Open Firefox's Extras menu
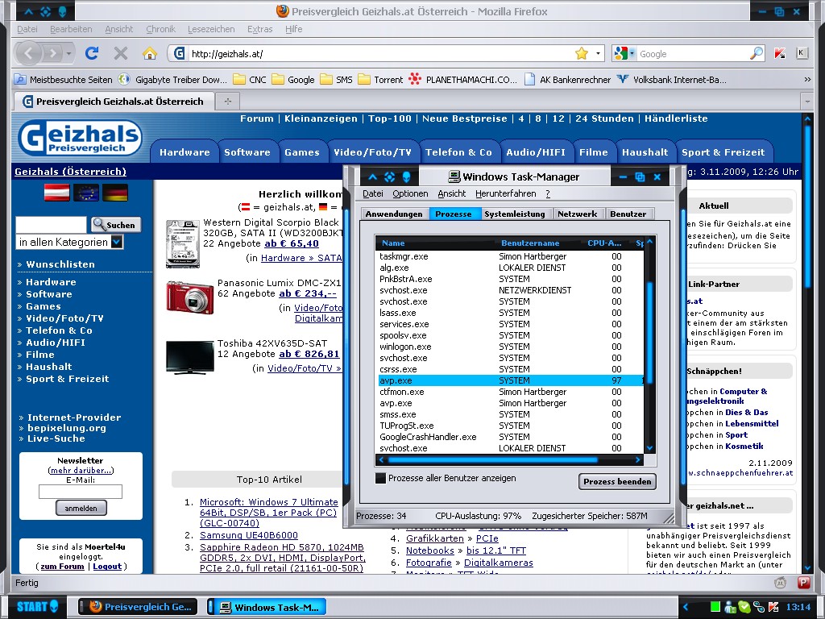 pyautogui.click(x=260, y=29)
